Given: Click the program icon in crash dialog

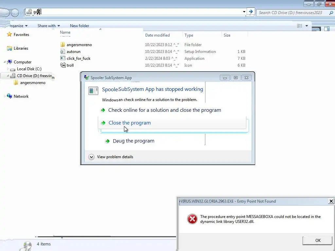Looking at the screenshot, I should (93, 91).
